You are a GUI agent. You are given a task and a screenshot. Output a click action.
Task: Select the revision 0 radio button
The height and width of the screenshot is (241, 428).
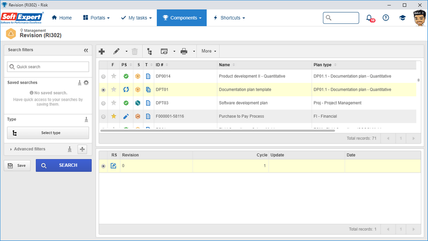point(103,166)
